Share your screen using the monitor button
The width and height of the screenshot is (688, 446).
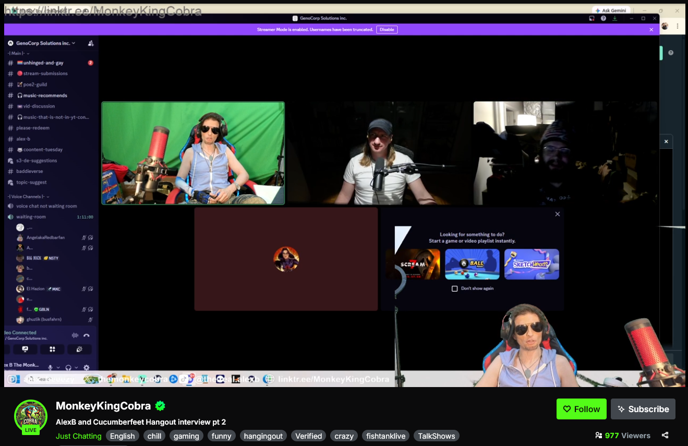tap(25, 349)
